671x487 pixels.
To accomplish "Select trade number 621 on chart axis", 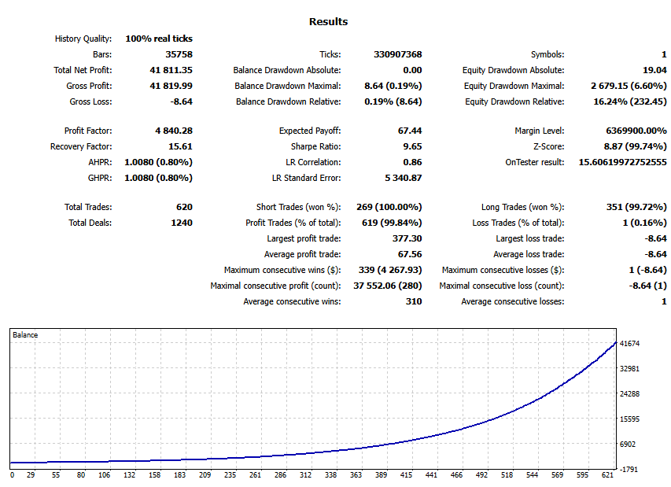I will 607,475.
